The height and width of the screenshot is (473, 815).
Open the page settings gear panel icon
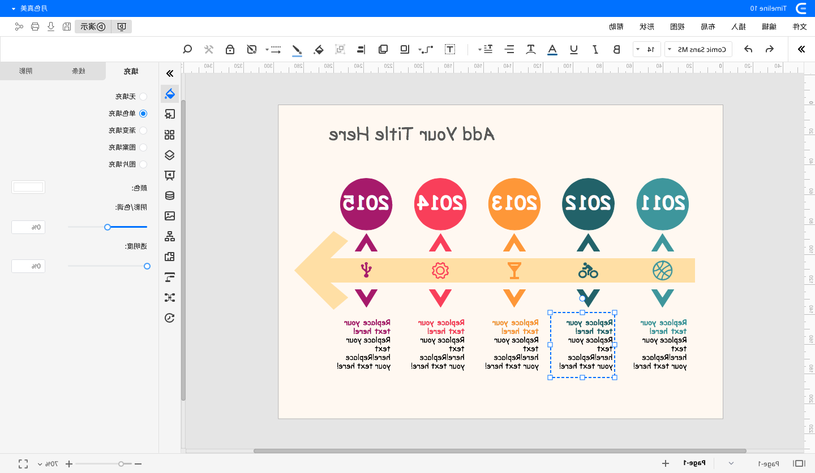tap(169, 114)
